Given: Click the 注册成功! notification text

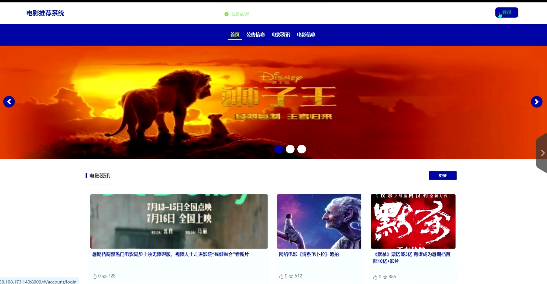Looking at the screenshot, I should [x=240, y=14].
